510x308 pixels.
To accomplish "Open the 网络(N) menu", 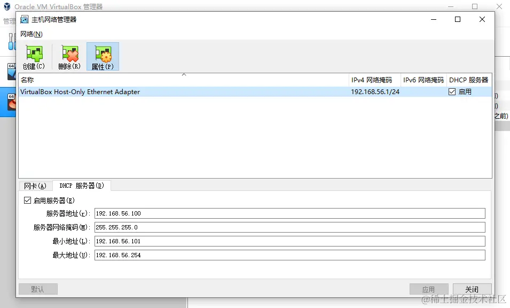I will pyautogui.click(x=31, y=34).
